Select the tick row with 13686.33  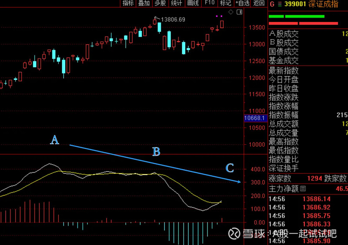pyautogui.click(x=308, y=224)
